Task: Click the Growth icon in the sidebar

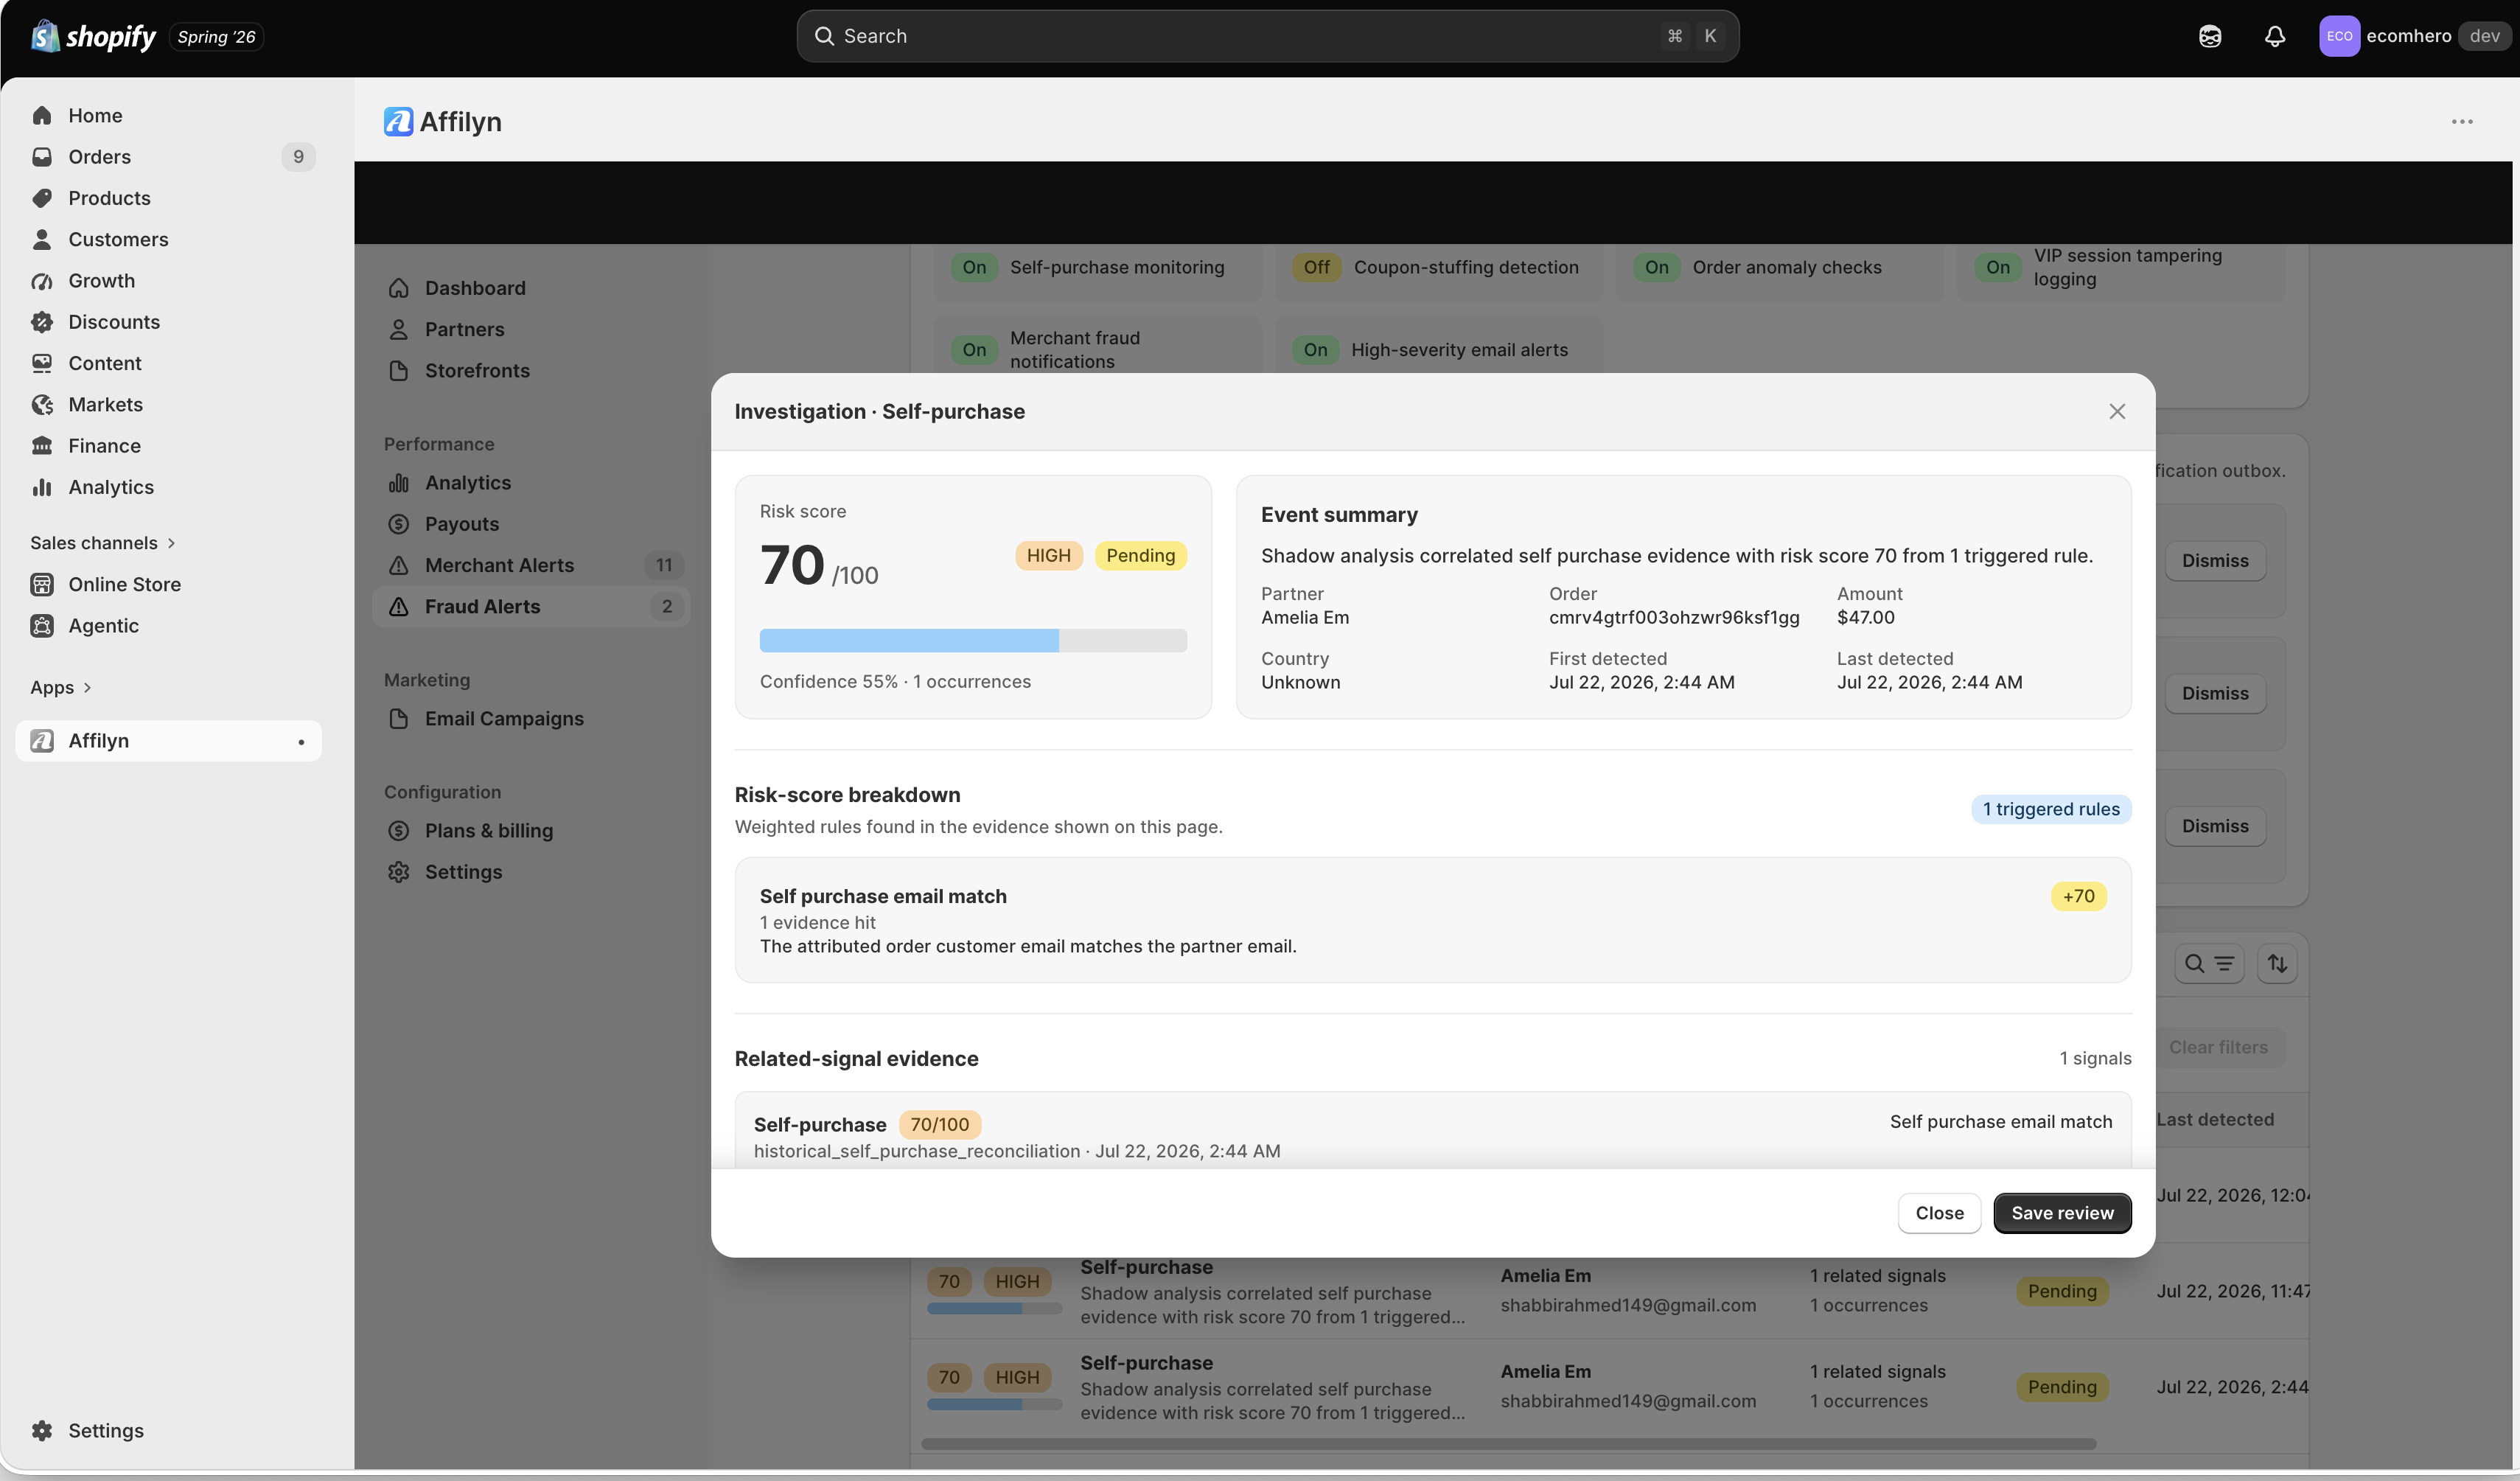Action: (x=42, y=281)
